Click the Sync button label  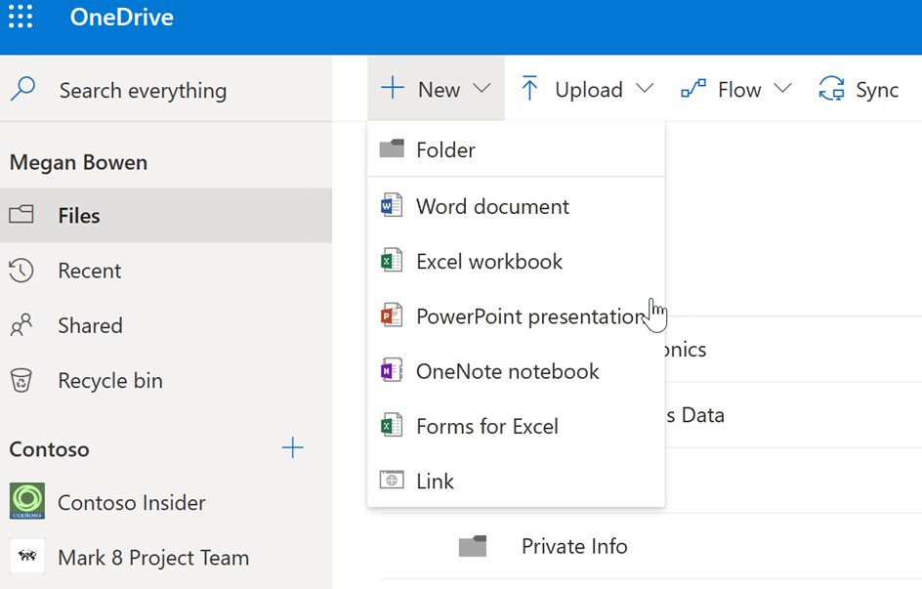pos(877,91)
